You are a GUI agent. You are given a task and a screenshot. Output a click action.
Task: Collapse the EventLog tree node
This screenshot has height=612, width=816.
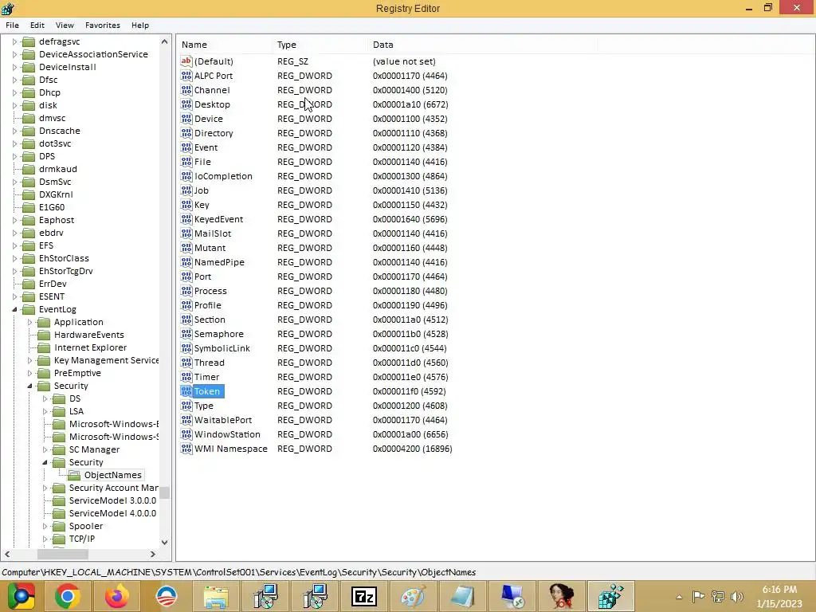14,309
